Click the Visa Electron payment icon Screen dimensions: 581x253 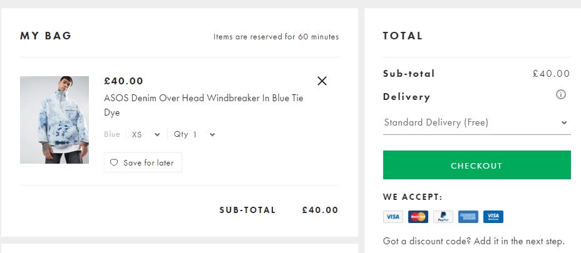tap(493, 217)
